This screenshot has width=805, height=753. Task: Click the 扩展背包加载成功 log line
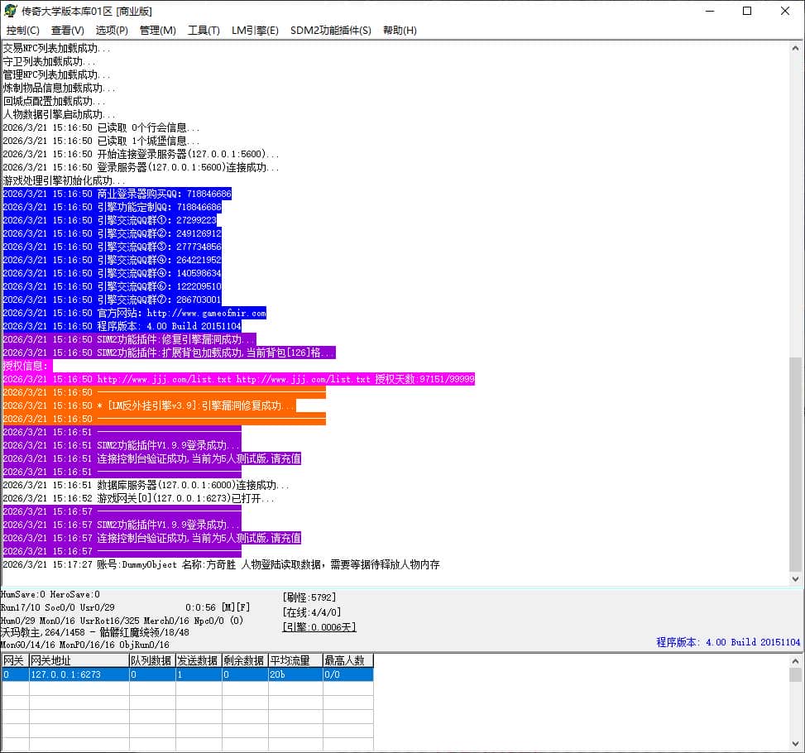(x=169, y=353)
